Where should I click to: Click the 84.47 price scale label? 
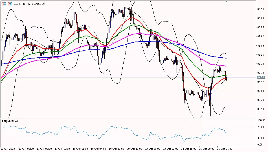261,82
